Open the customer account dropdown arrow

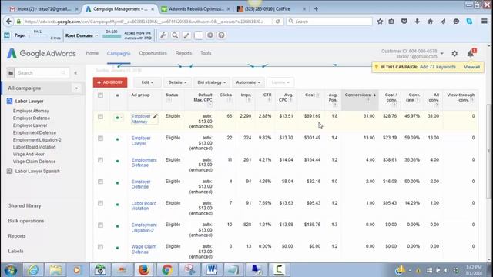point(441,53)
